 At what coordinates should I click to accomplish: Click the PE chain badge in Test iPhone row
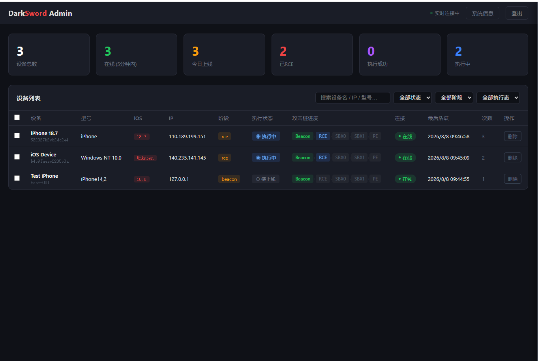(x=375, y=179)
